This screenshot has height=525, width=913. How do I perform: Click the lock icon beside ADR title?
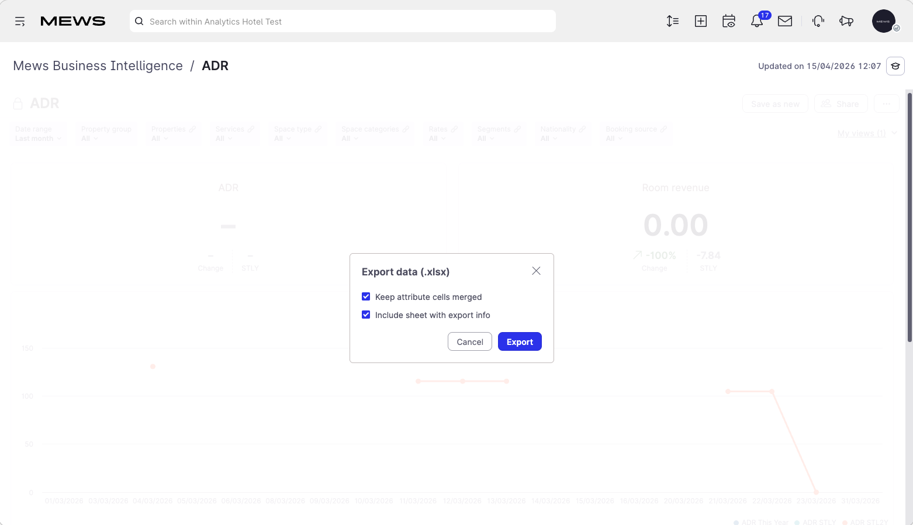[x=18, y=103]
